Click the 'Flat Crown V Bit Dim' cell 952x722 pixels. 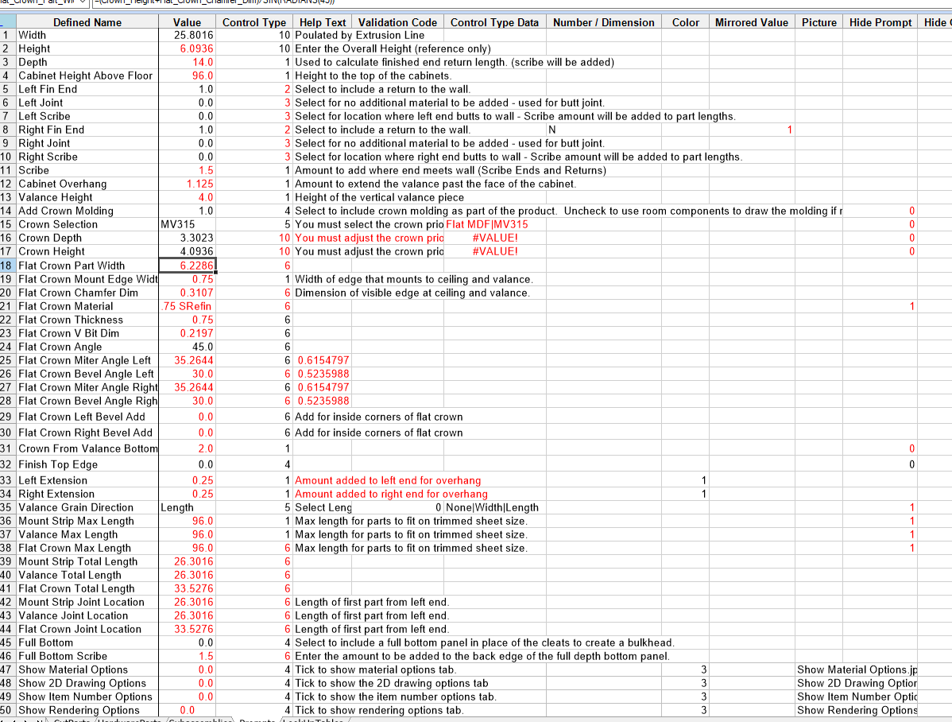point(87,333)
